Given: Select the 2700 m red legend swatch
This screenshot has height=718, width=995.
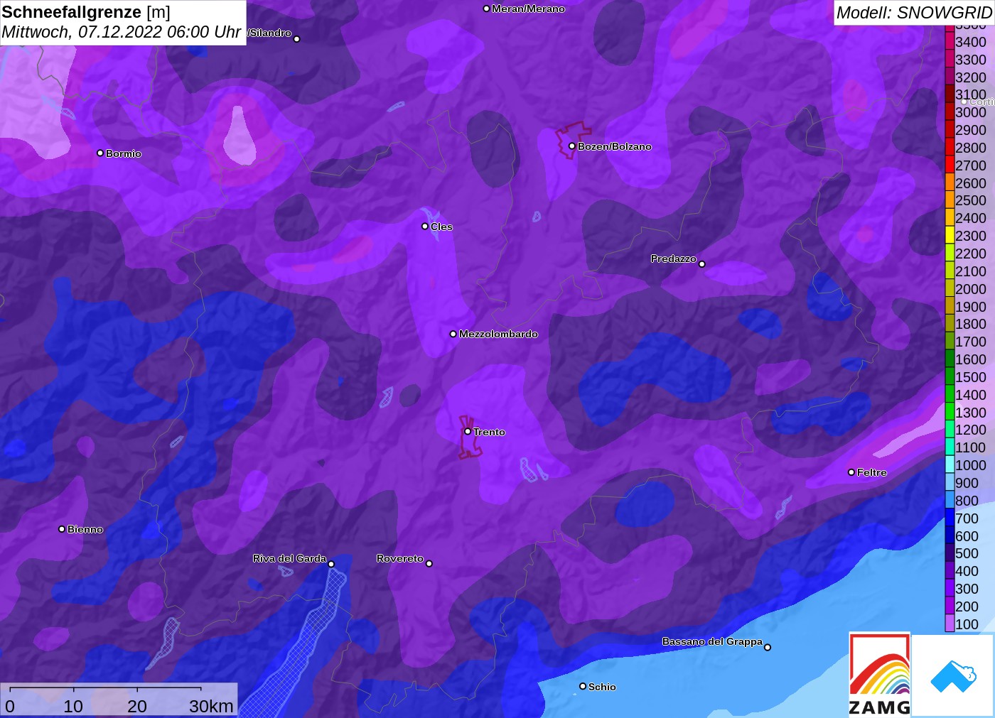Looking at the screenshot, I should [950, 165].
